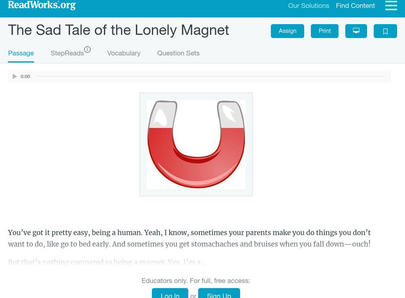Viewport: 405px width, 298px height.
Task: Click the Assign button
Action: 287,31
